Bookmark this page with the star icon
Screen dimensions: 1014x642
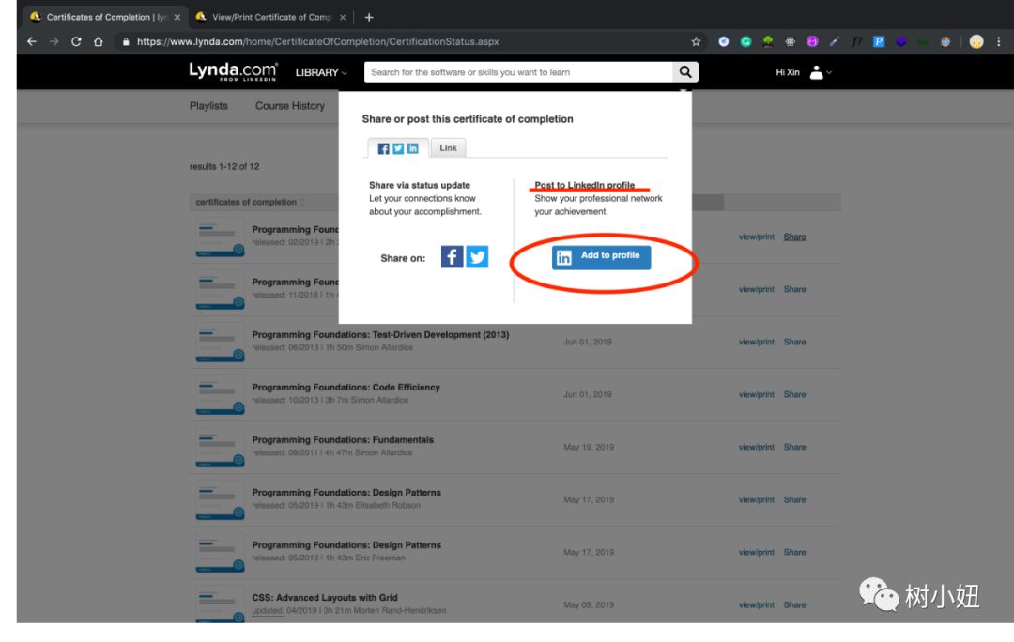[696, 41]
